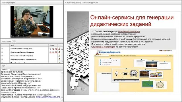Click the search field in the LearningApps toolbar

click(102, 56)
